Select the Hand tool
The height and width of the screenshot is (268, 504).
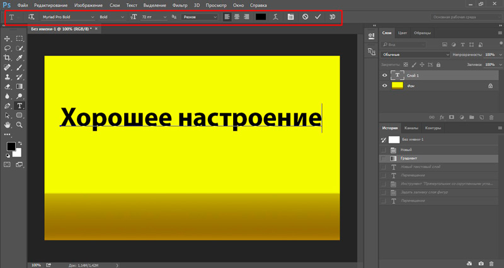(8, 125)
